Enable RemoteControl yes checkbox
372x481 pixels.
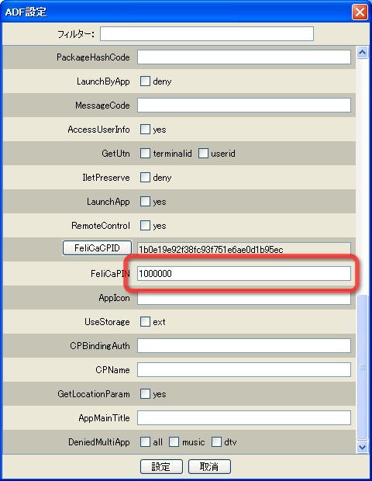point(145,226)
